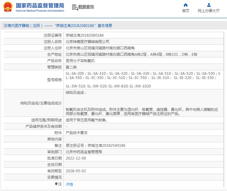Click the 其他内容 row label

click(x=54, y=139)
